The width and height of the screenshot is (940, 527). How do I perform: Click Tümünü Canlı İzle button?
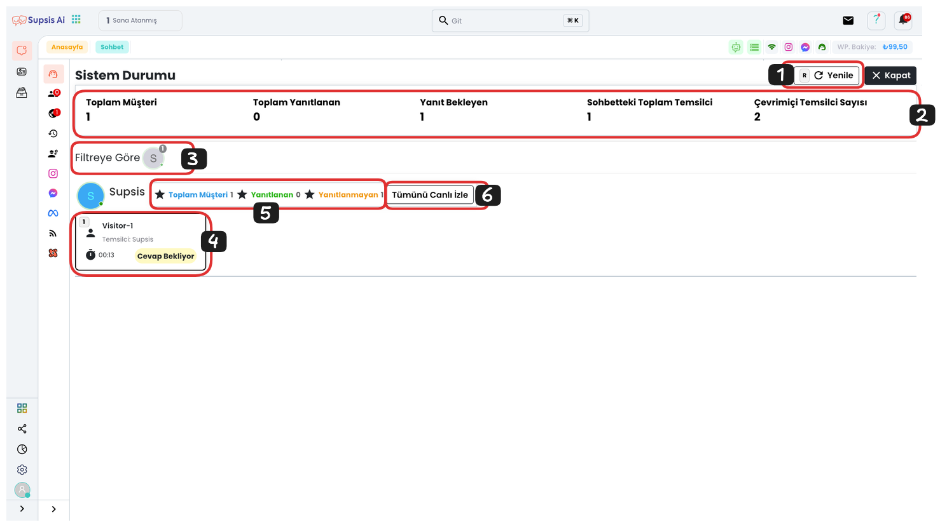pyautogui.click(x=430, y=195)
